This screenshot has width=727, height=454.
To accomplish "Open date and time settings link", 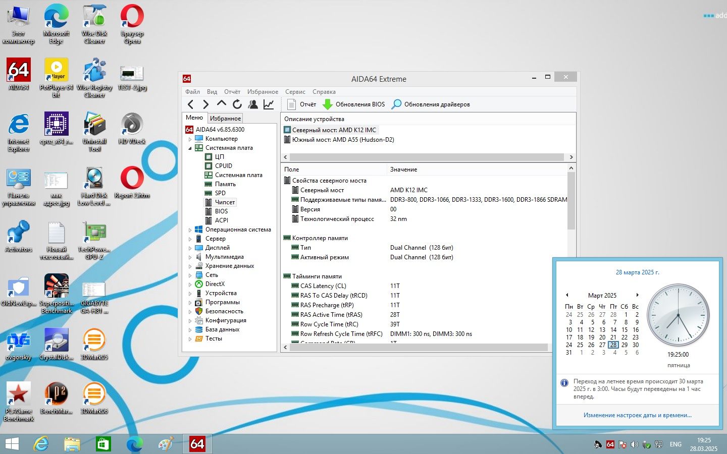I will pos(637,415).
